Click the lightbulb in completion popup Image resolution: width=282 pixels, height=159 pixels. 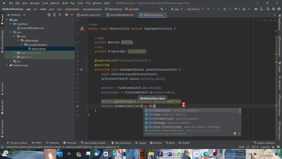(x=235, y=133)
